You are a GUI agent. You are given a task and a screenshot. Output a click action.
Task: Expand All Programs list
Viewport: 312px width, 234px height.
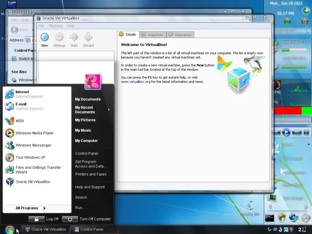31,208
